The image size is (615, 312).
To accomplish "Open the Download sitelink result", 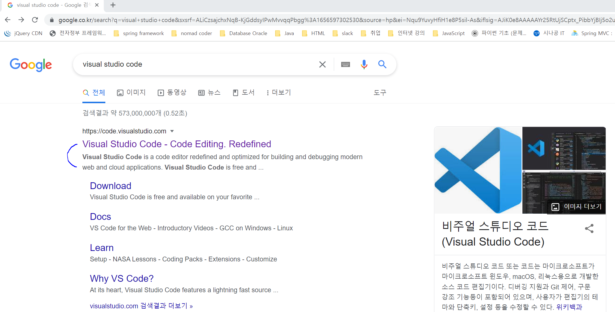I will pyautogui.click(x=110, y=186).
